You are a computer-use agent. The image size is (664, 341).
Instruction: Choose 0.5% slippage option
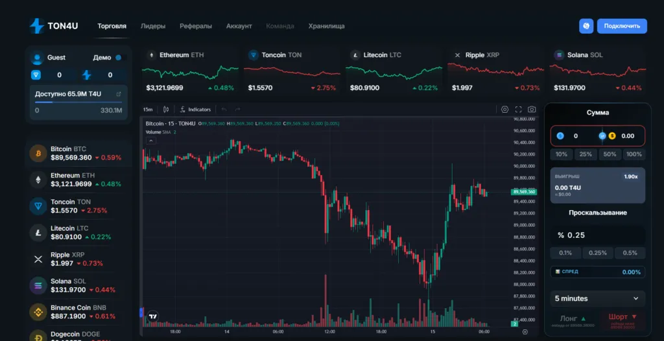coord(630,253)
